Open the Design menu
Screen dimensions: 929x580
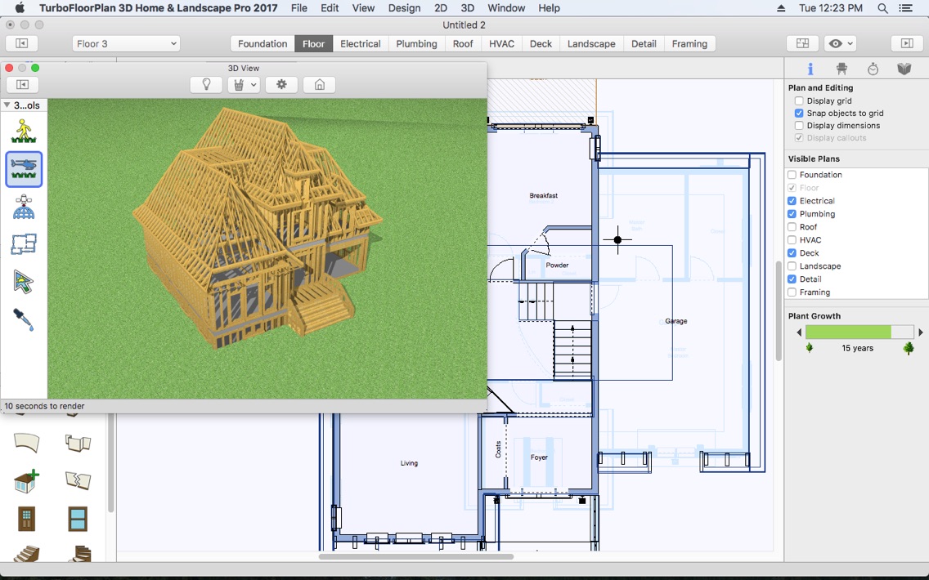pos(404,8)
